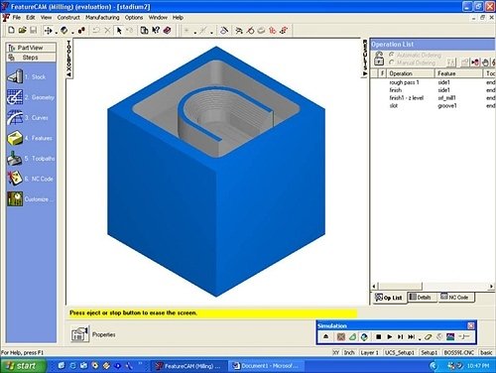Click the Operation column header
Screen dimensions: 496x373
click(410, 73)
